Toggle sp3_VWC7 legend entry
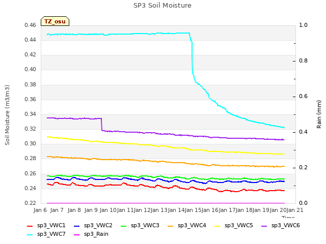Viewport: 326px width, 244px height. 46,234
